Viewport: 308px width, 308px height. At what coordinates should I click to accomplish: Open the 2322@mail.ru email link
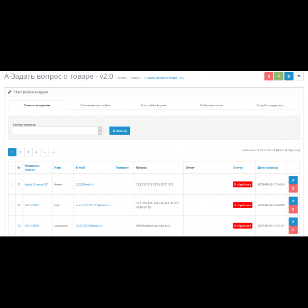point(85,184)
